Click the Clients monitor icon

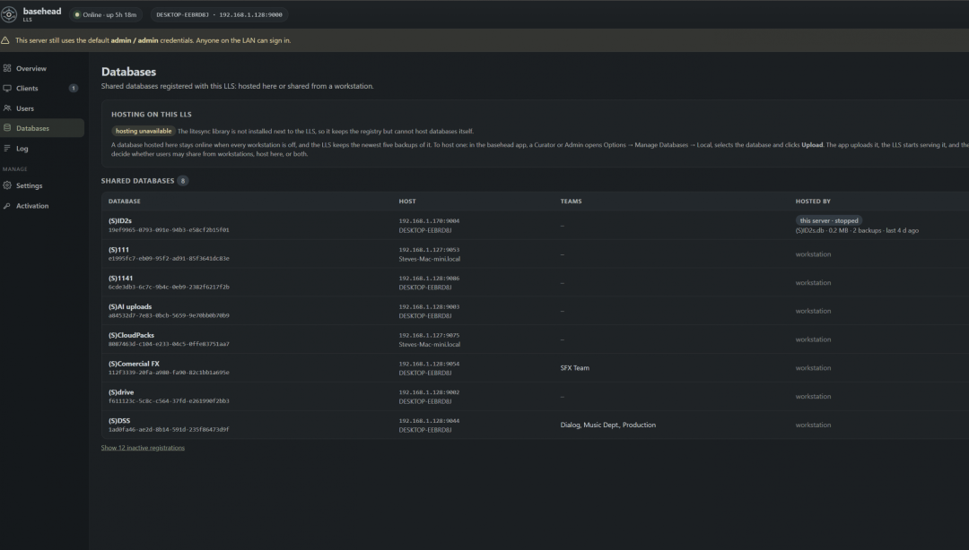(7, 89)
